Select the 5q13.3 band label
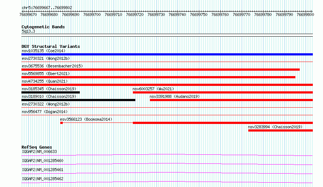This screenshot has width=323, height=187. click(x=28, y=31)
